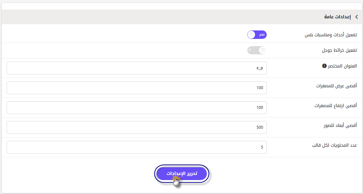363x194 pixels.
Task: Focus the عدد المحتويات لكل قالب field
Action: point(137,147)
